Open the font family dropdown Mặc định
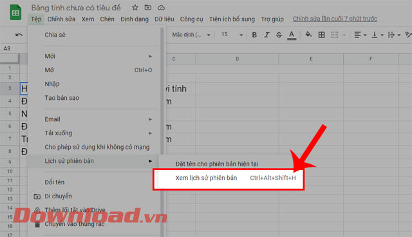 point(191,35)
